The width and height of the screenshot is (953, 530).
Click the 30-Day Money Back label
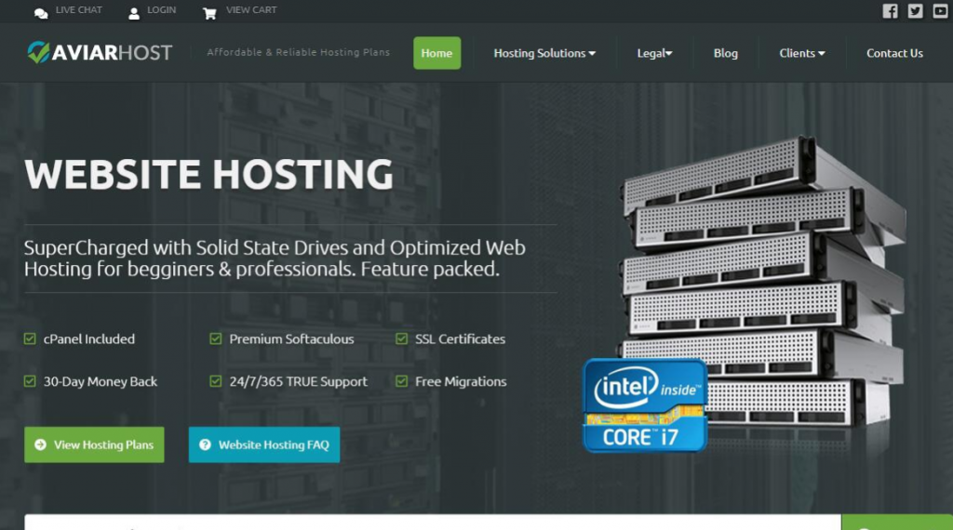coord(101,382)
